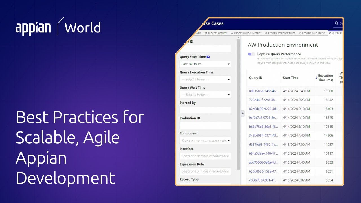Collapse filter pane with arrow handle
The height and width of the screenshot is (203, 361).
click(x=243, y=113)
